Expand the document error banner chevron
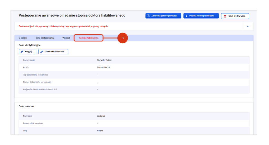The height and width of the screenshot is (145, 269). pos(247,26)
